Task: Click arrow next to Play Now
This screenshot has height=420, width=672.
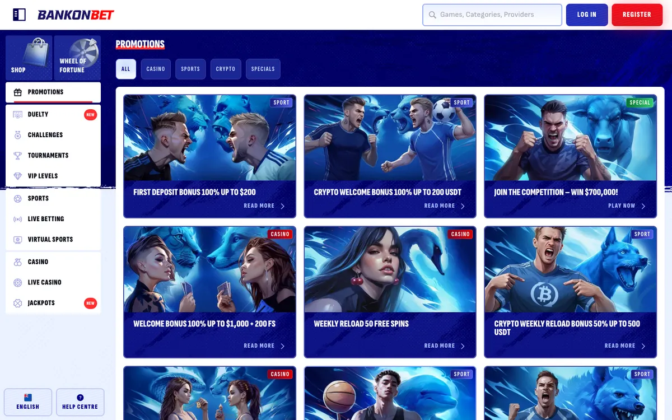Action: [x=643, y=206]
